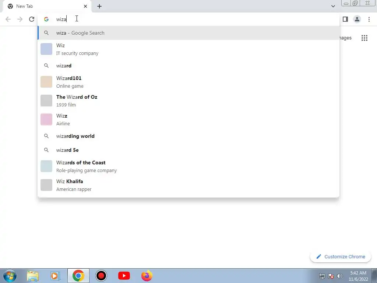Click magnifier icon beside 'wizarding world'
The height and width of the screenshot is (283, 377).
[46, 136]
